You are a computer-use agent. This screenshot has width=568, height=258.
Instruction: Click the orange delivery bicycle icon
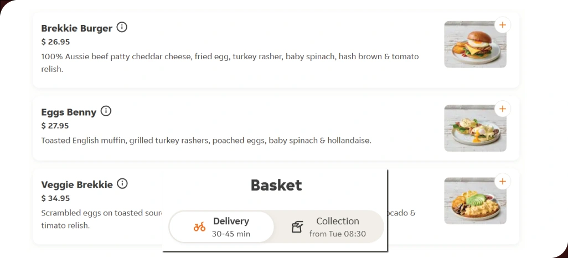(x=199, y=227)
